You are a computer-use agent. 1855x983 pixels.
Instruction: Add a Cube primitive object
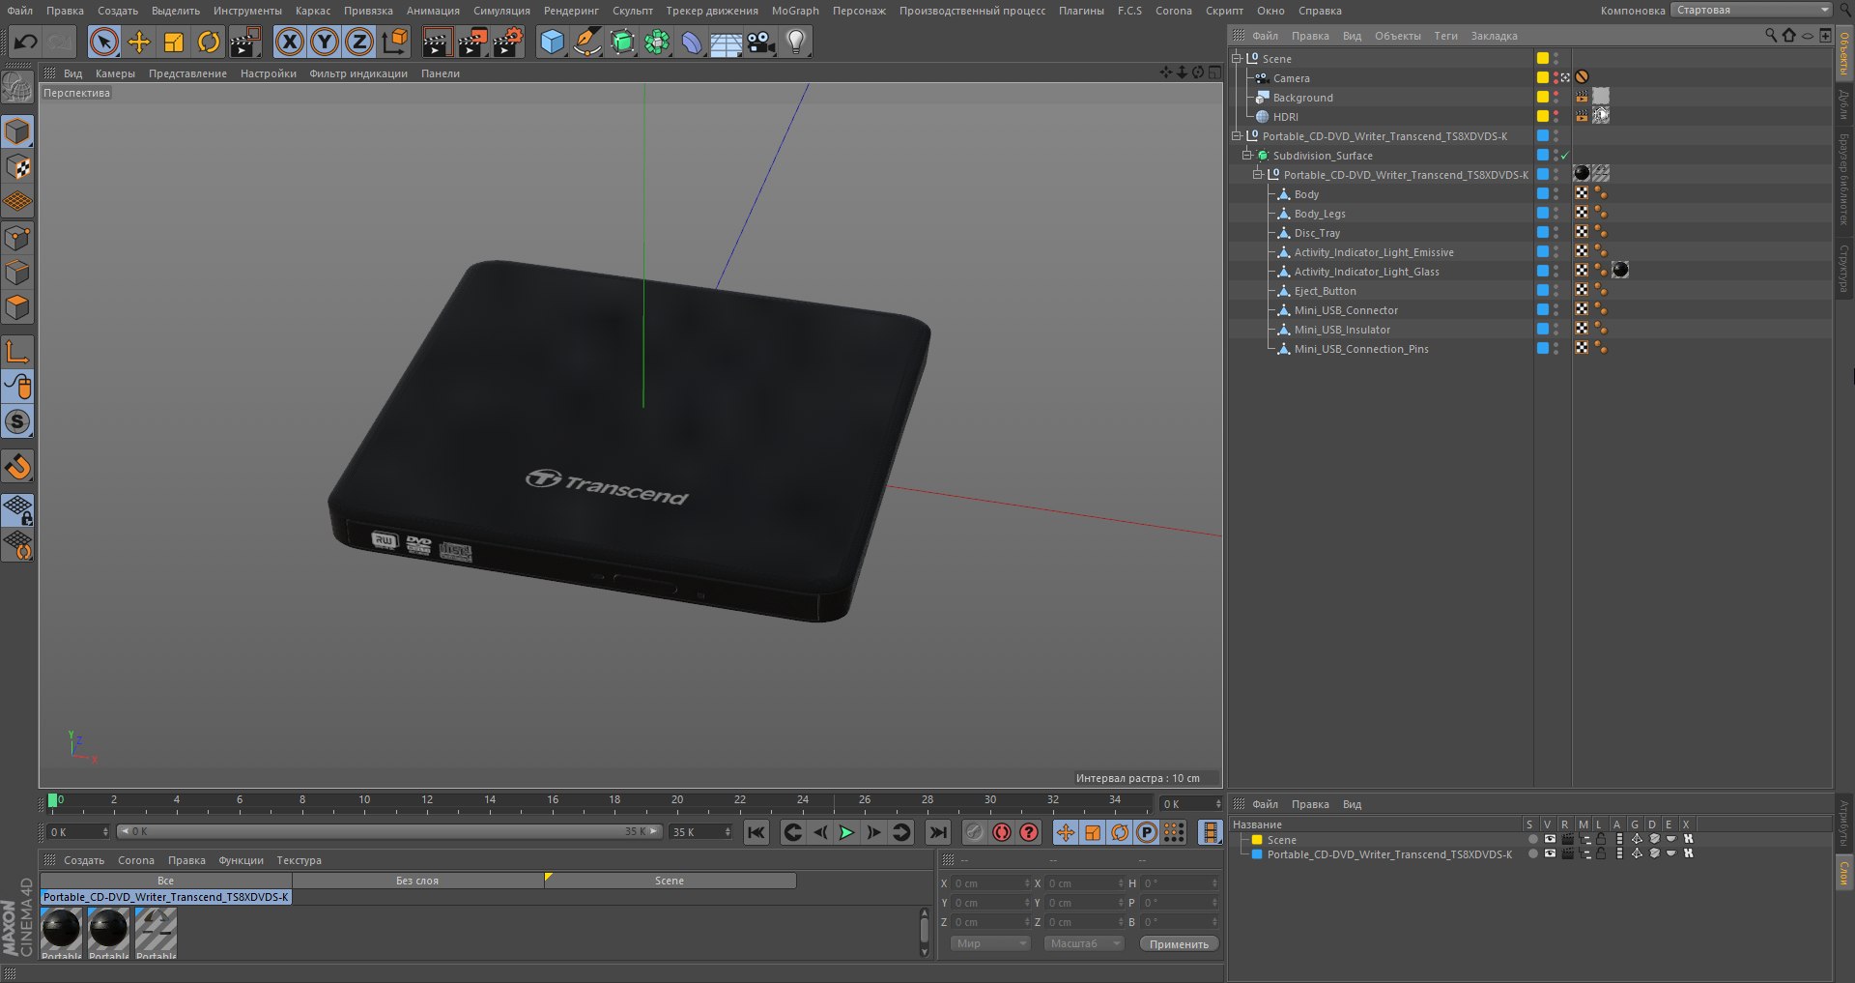point(552,42)
